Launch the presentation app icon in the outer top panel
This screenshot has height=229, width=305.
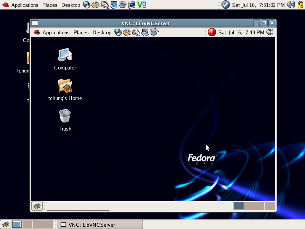pos(114,5)
